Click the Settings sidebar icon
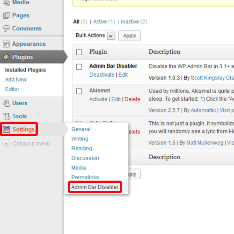This screenshot has height=234, width=234. (x=7, y=129)
